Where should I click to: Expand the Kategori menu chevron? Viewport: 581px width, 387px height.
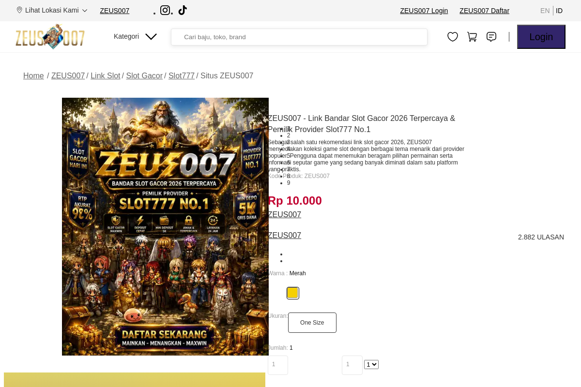pos(151,37)
